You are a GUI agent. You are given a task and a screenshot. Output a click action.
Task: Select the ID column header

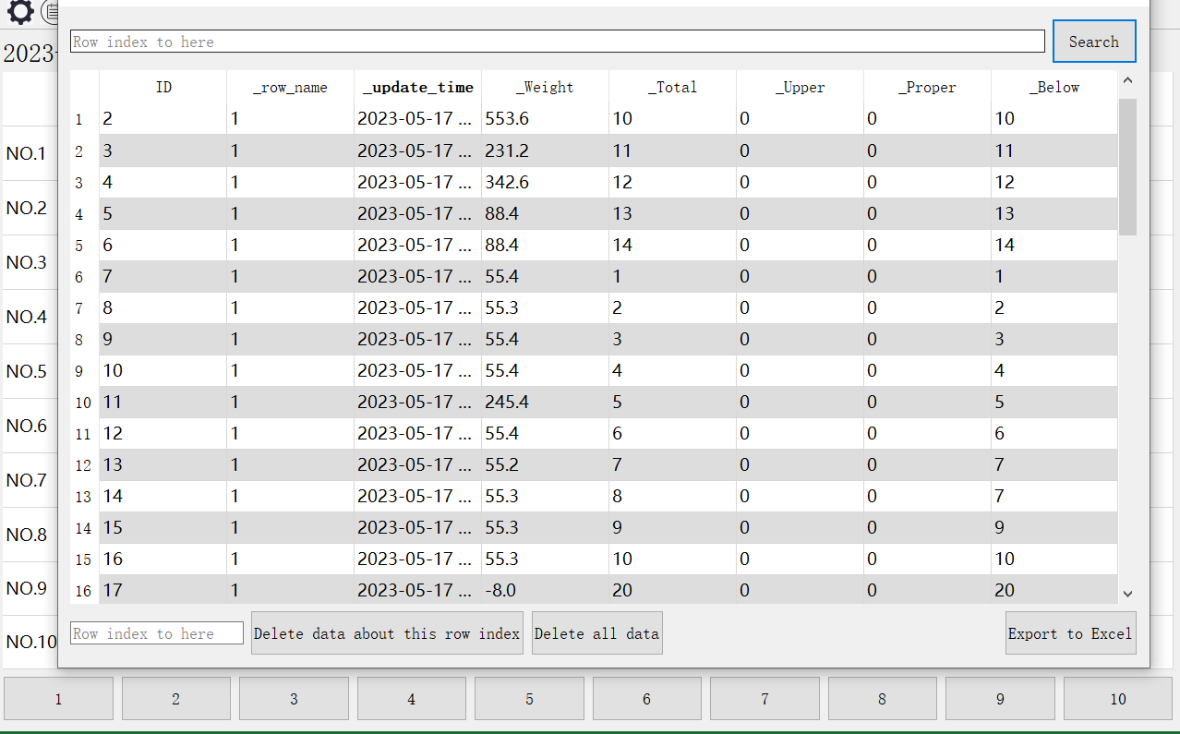coord(163,88)
